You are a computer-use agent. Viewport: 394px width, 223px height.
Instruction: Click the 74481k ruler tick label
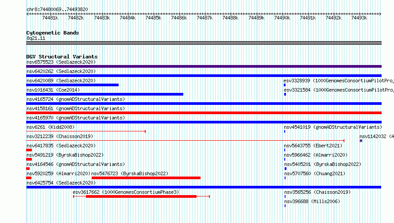[50, 18]
